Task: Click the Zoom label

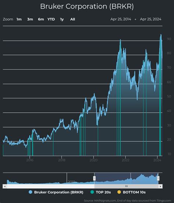Action: coord(8,19)
